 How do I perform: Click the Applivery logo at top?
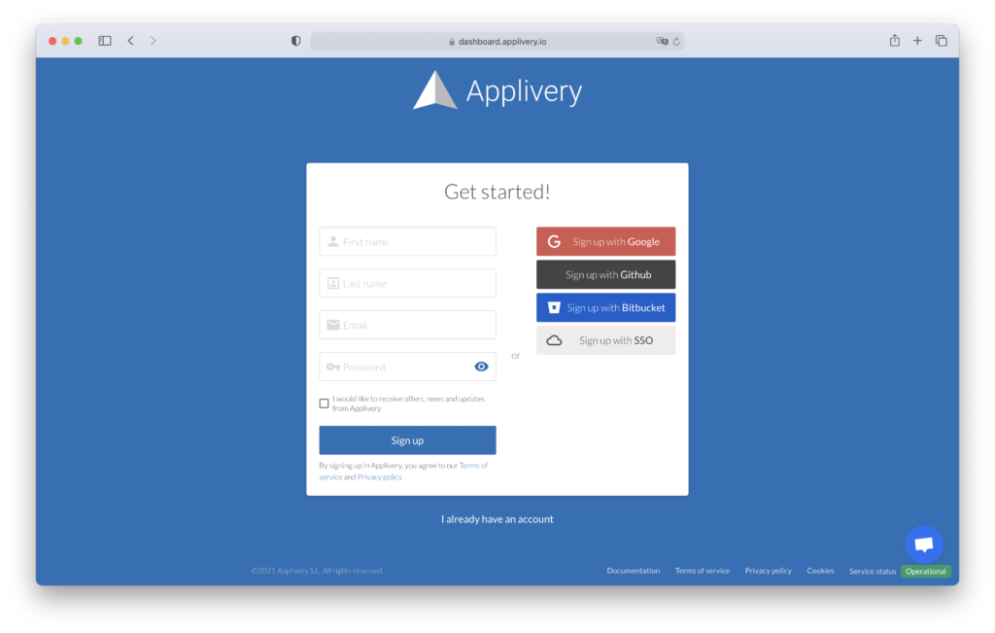(497, 90)
